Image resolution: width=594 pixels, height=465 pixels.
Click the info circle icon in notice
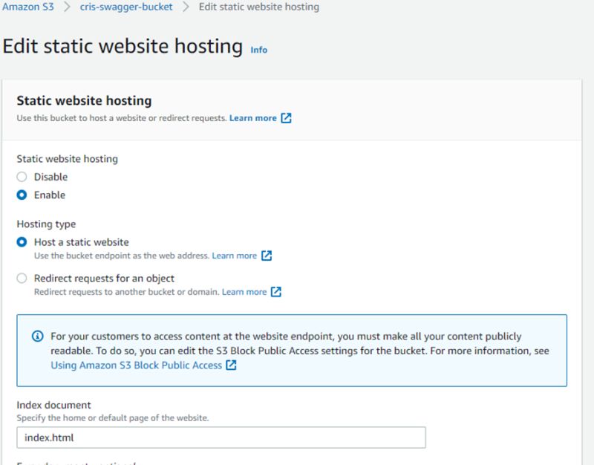coord(38,336)
